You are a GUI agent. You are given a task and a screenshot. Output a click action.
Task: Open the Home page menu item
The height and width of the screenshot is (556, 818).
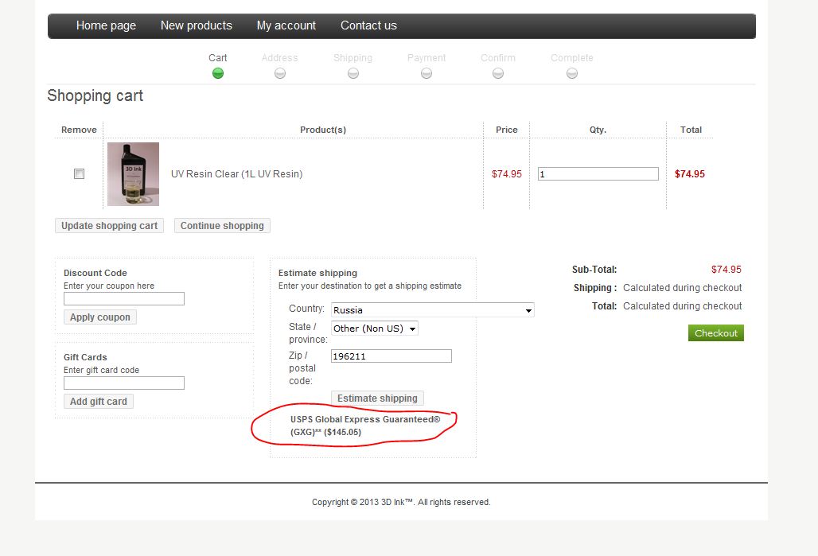tap(106, 25)
